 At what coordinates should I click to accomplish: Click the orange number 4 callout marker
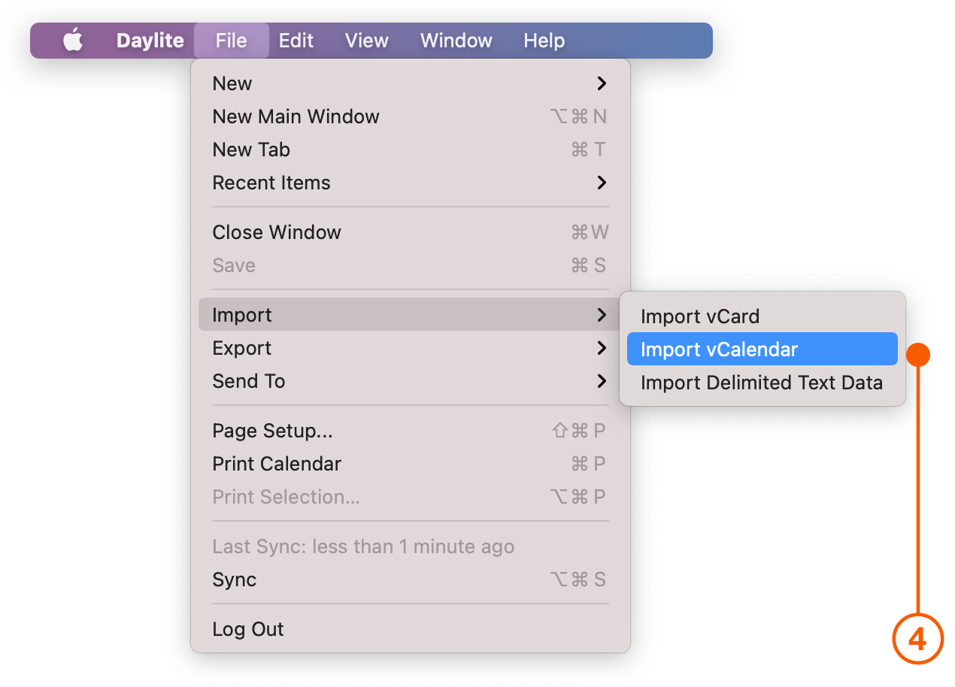pyautogui.click(x=917, y=638)
